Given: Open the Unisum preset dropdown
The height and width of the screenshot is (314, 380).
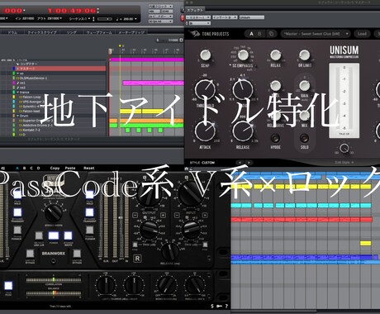Looking at the screenshot, I should [x=316, y=34].
